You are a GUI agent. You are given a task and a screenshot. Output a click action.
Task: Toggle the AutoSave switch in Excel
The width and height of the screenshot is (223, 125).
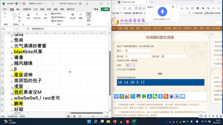[x=18, y=3]
